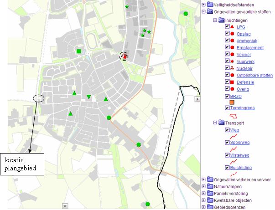Disable the Buisleiding checkbox
275x210 pixels.
(x=227, y=168)
